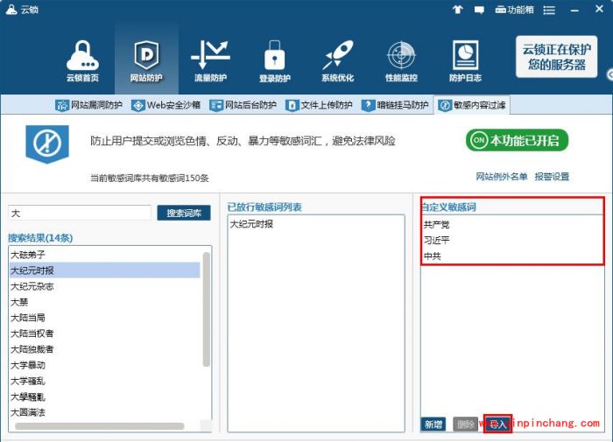Click 删除 button for custom words
Screen dimensions: 613x442
(x=465, y=424)
